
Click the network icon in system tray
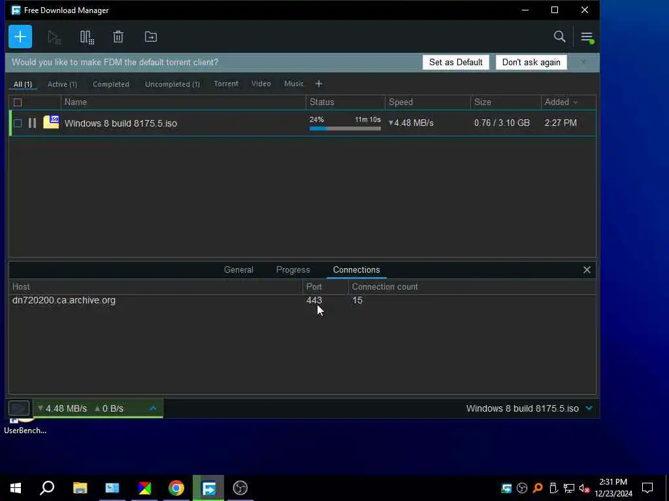pyautogui.click(x=569, y=488)
